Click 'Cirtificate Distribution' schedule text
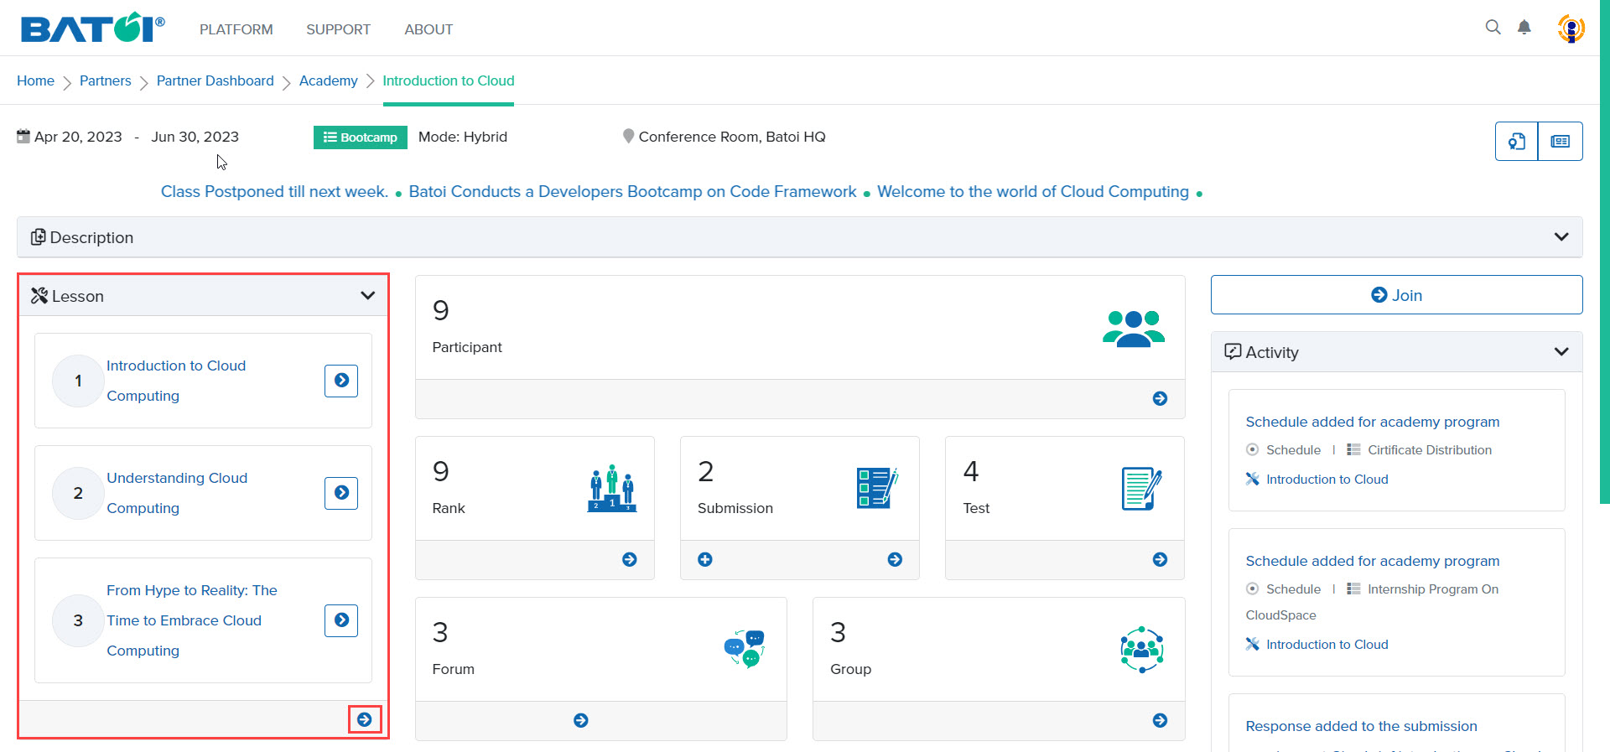 (x=1430, y=450)
